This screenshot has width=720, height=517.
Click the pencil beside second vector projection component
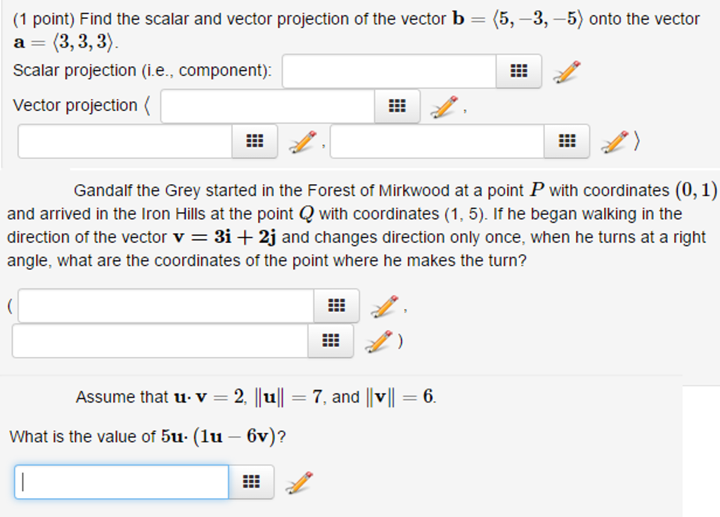coord(301,140)
